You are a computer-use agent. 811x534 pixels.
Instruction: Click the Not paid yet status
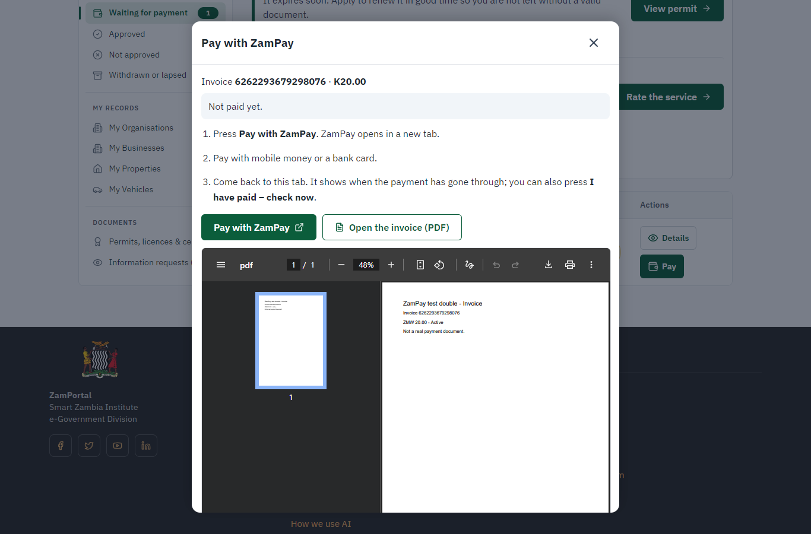[405, 106]
